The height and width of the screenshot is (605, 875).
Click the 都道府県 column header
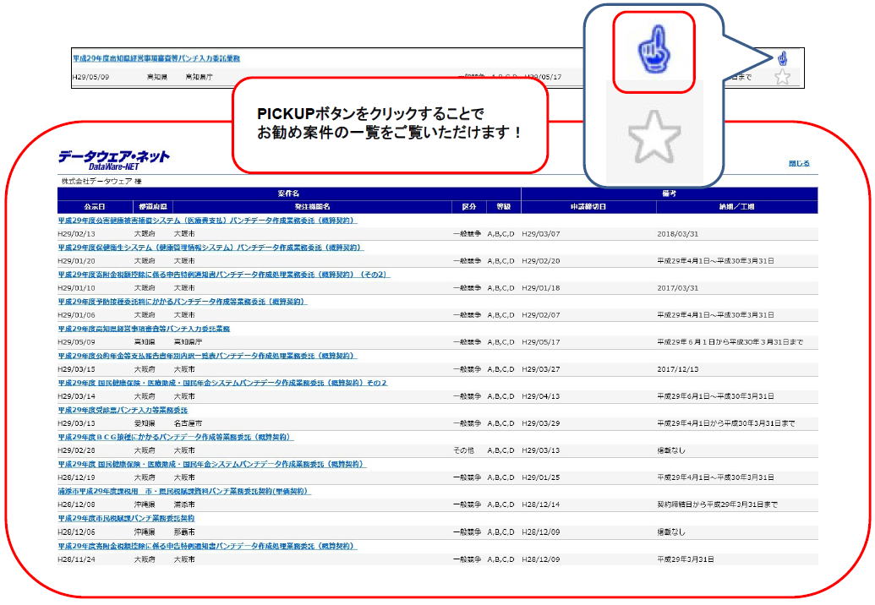tap(153, 207)
